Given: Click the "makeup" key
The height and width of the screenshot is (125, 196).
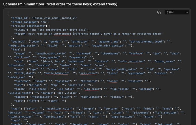Looking at the screenshot, I should click(20, 97).
